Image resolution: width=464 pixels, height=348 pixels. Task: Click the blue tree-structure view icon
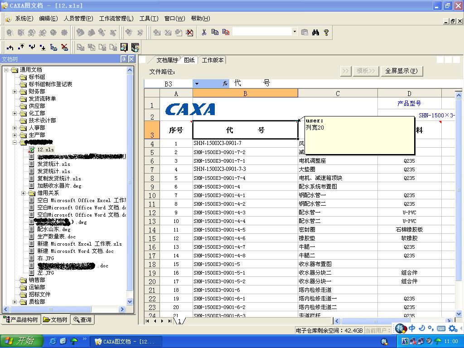(x=53, y=47)
